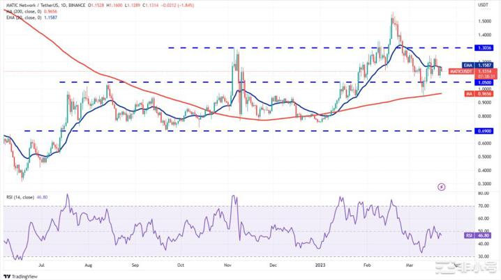Image resolution: width=501 pixels, height=280 pixels.
Task: Select the 1.3036 resistance level label
Action: (484, 47)
